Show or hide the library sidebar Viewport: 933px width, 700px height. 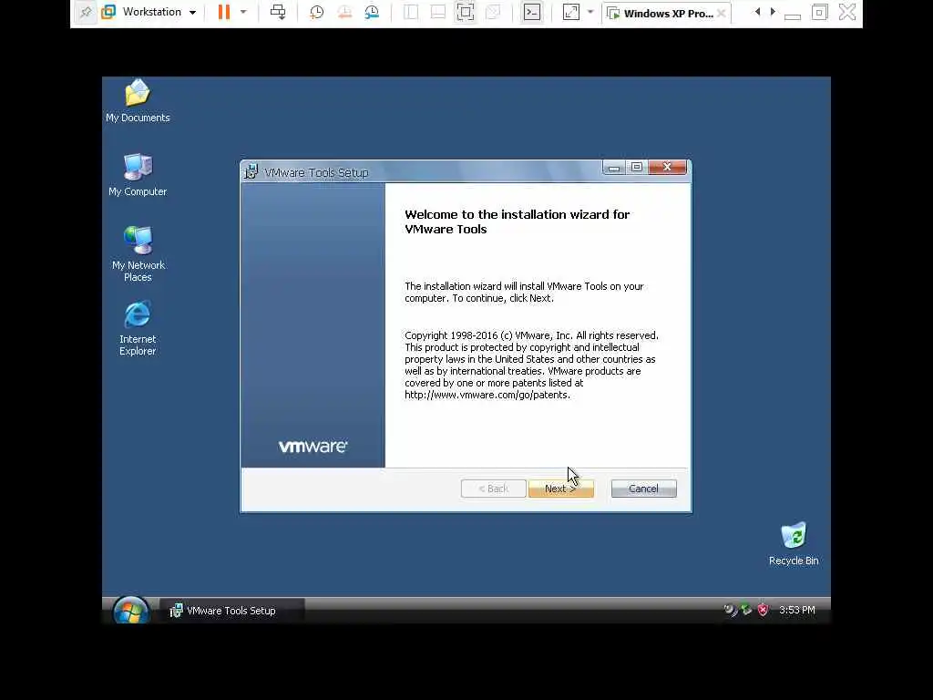click(x=411, y=12)
